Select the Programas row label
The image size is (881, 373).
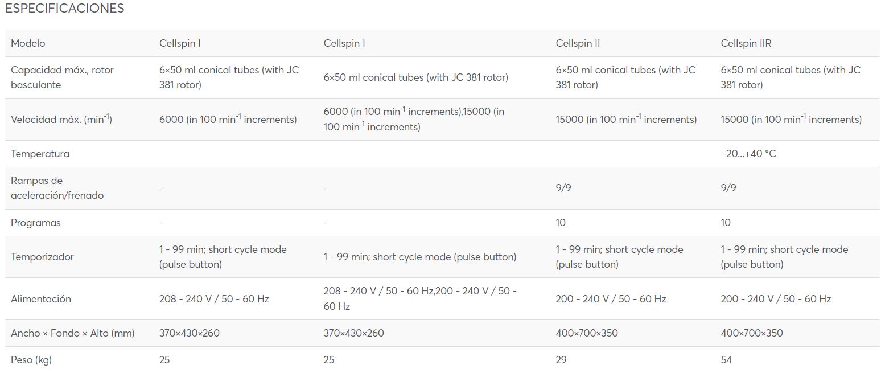click(x=35, y=223)
